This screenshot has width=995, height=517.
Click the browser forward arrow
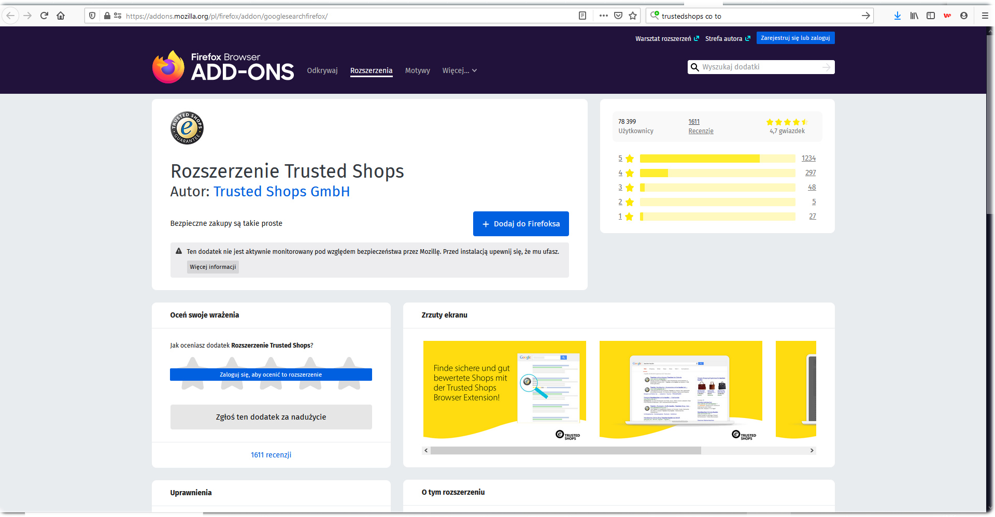(27, 16)
